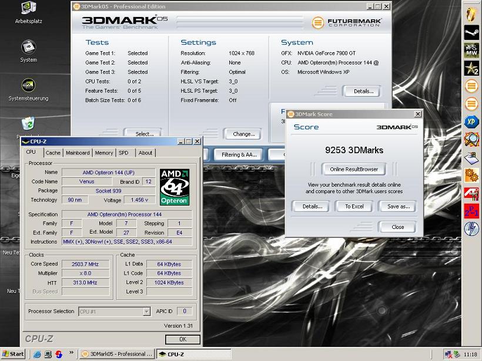This screenshot has height=361, width=482.
Task: Open the orange gears icon in sidebar
Action: point(471,176)
